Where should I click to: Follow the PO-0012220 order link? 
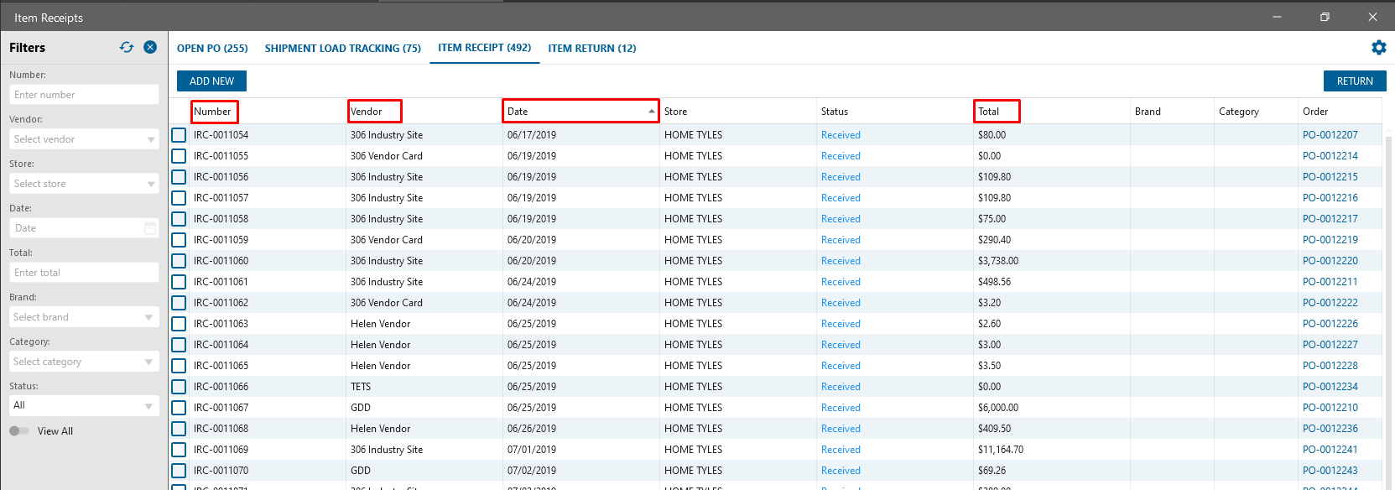(x=1330, y=261)
